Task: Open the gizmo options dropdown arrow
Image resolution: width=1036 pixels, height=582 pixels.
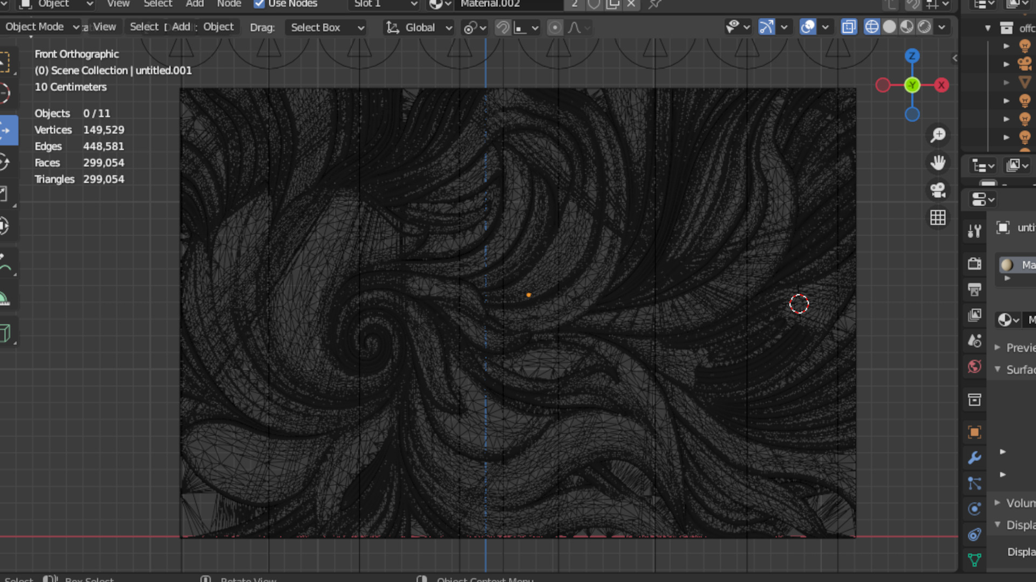Action: (783, 27)
